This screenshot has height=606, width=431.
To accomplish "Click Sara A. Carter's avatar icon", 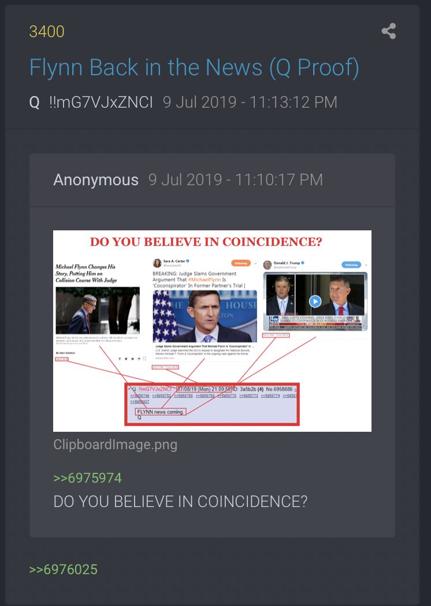I will pos(157,263).
